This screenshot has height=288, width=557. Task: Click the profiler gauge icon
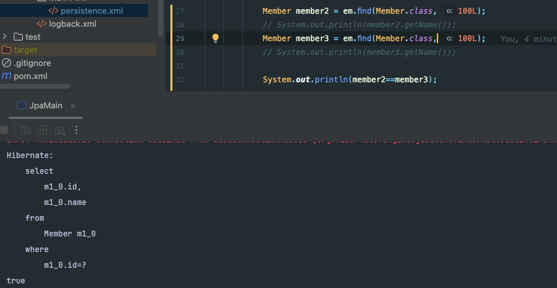tap(59, 130)
